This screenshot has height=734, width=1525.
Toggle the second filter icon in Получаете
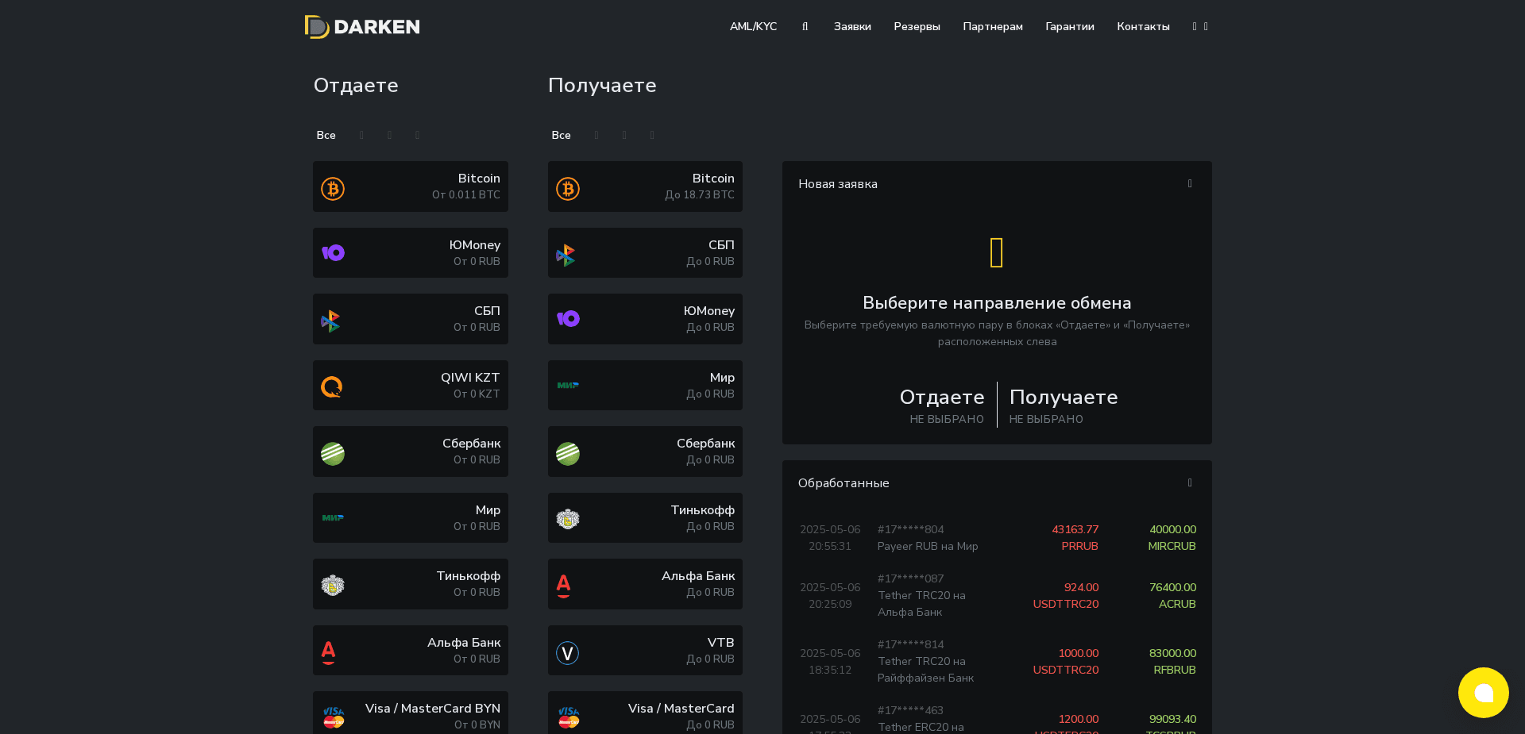[x=624, y=135]
